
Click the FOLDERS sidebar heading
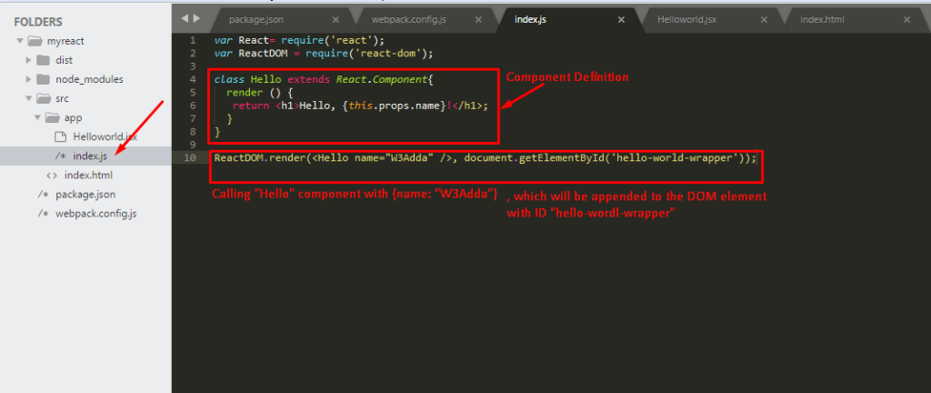click(38, 22)
